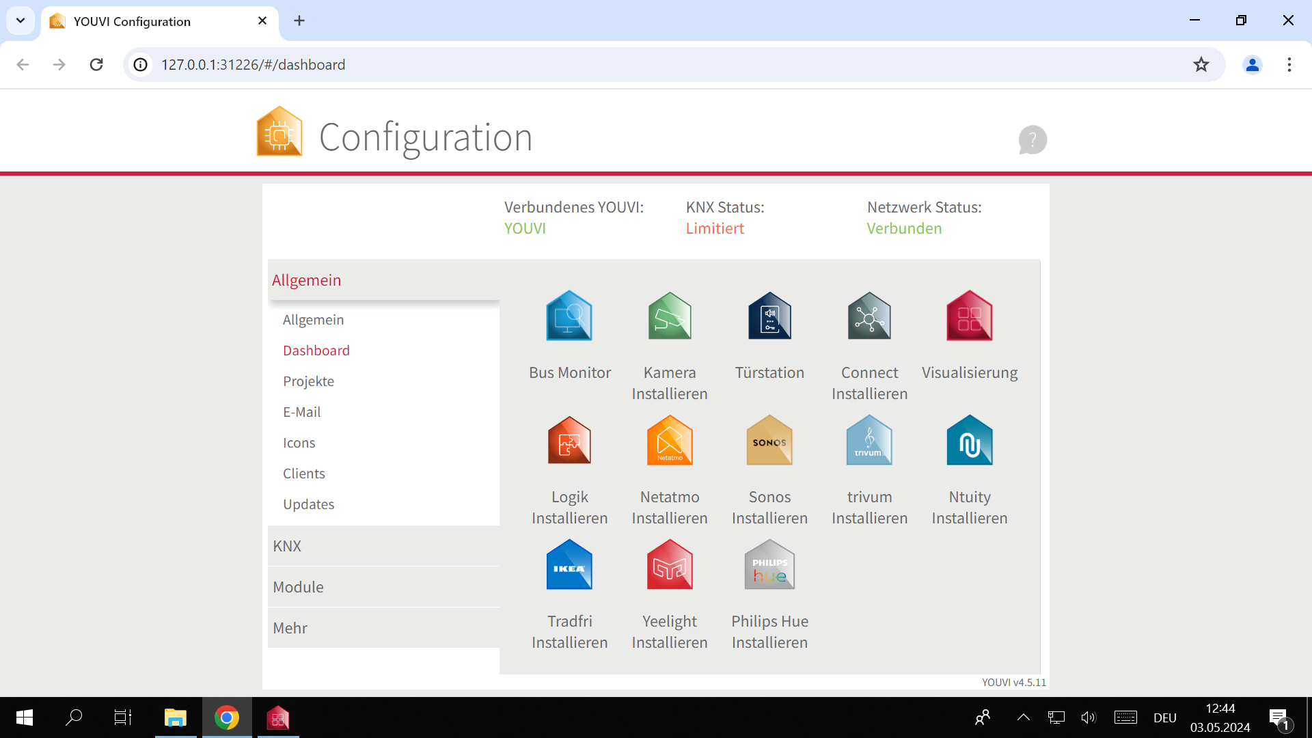Image resolution: width=1312 pixels, height=738 pixels.
Task: Open the DEU keyboard language selector
Action: (x=1165, y=717)
